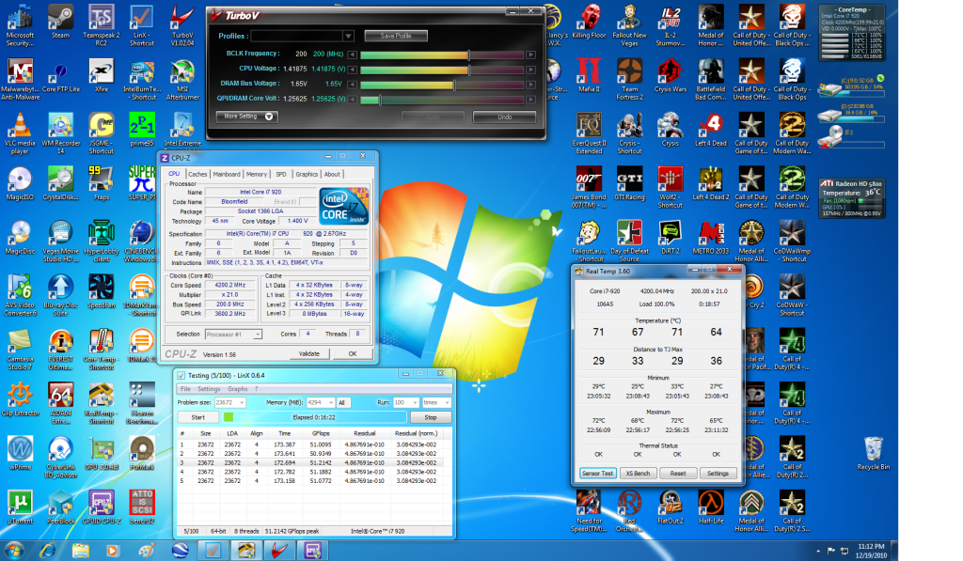
Task: Open the LinX times unit dropdown
Action: click(x=447, y=402)
